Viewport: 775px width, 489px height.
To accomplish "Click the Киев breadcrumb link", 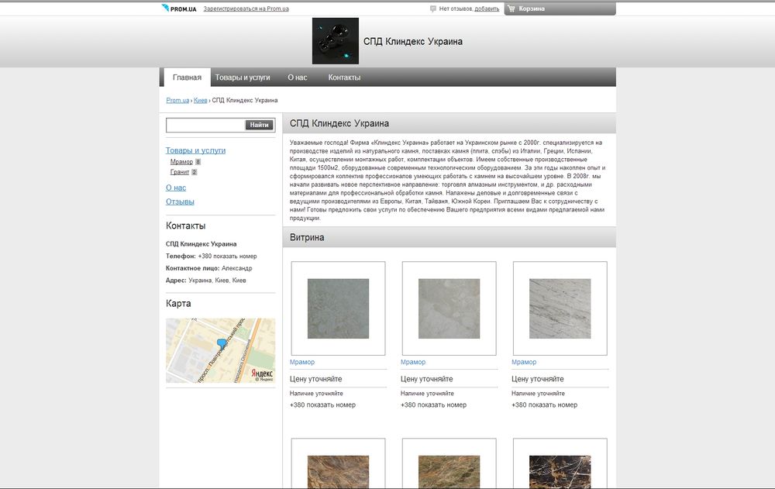I will (200, 101).
